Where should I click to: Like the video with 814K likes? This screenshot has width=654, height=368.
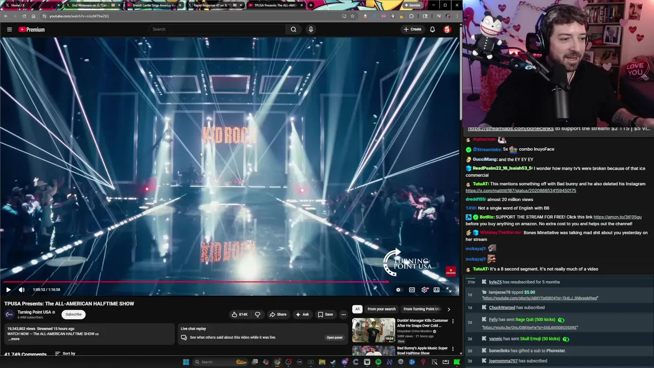239,314
